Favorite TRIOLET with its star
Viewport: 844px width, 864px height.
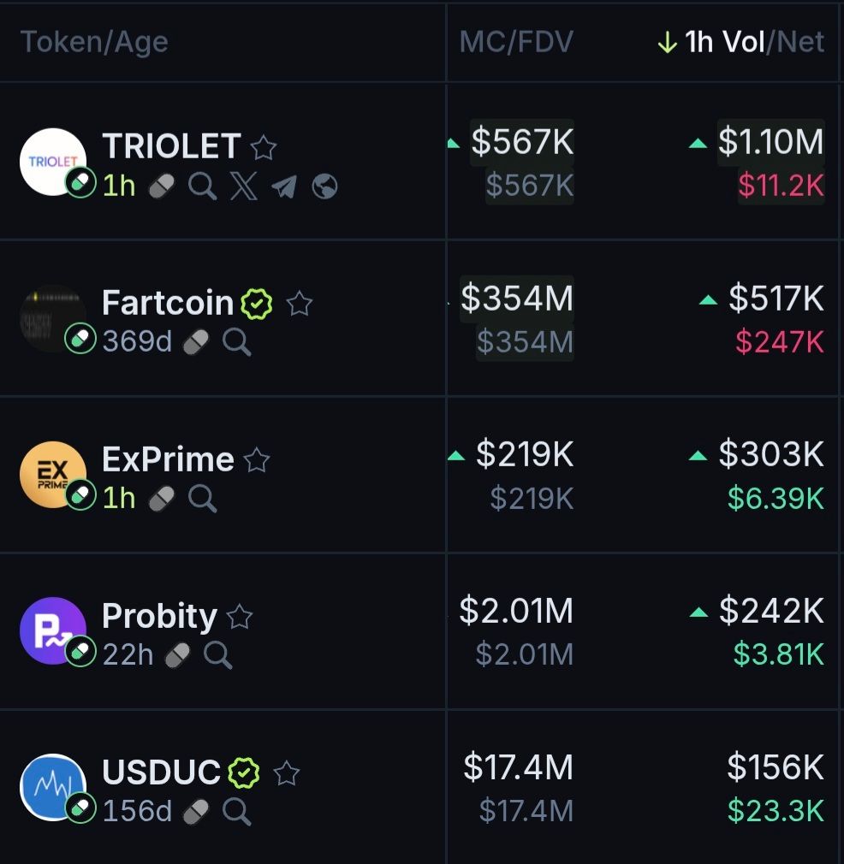click(264, 148)
